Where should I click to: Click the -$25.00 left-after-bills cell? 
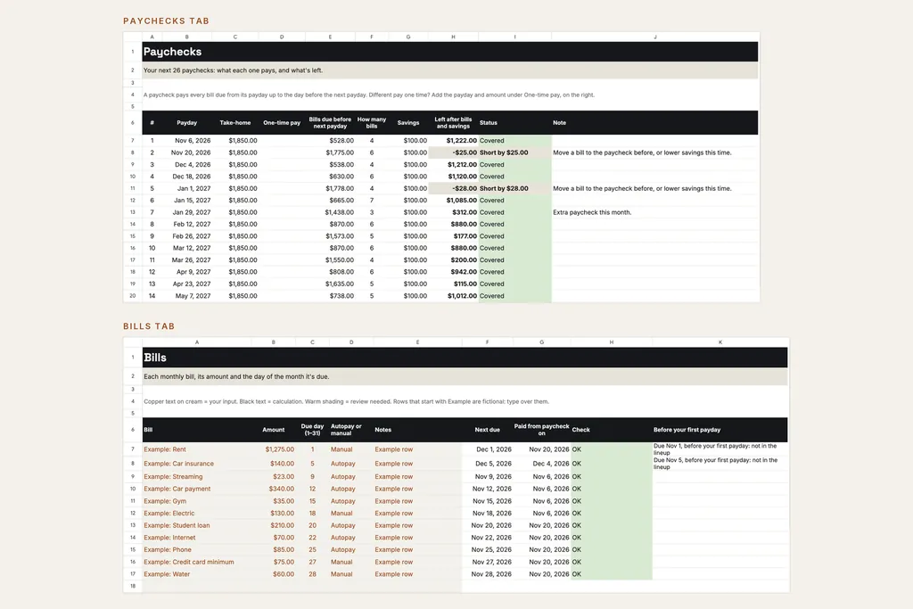453,152
